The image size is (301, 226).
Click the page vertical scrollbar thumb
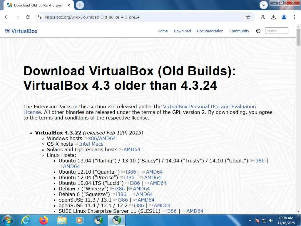pyautogui.click(x=298, y=37)
